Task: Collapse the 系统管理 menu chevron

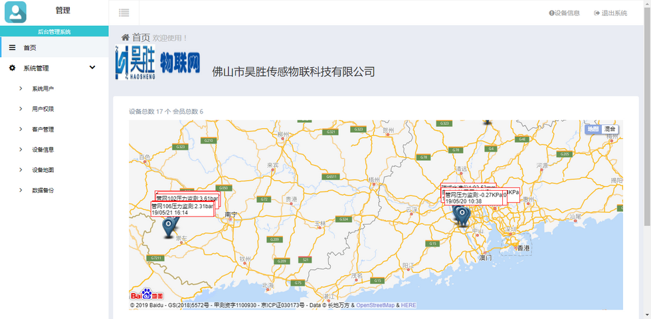Action: point(92,67)
